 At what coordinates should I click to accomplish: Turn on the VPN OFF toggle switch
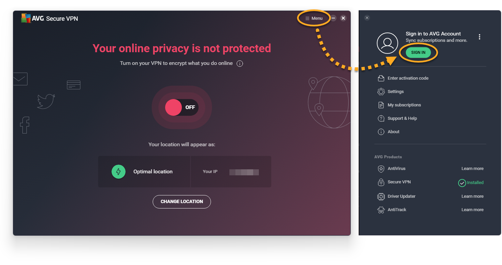pos(182,107)
